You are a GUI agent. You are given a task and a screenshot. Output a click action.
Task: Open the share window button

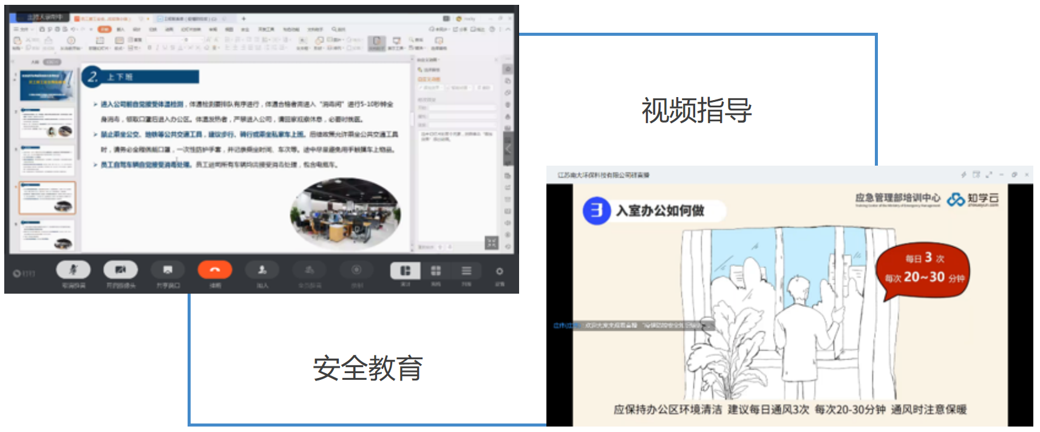tap(168, 270)
